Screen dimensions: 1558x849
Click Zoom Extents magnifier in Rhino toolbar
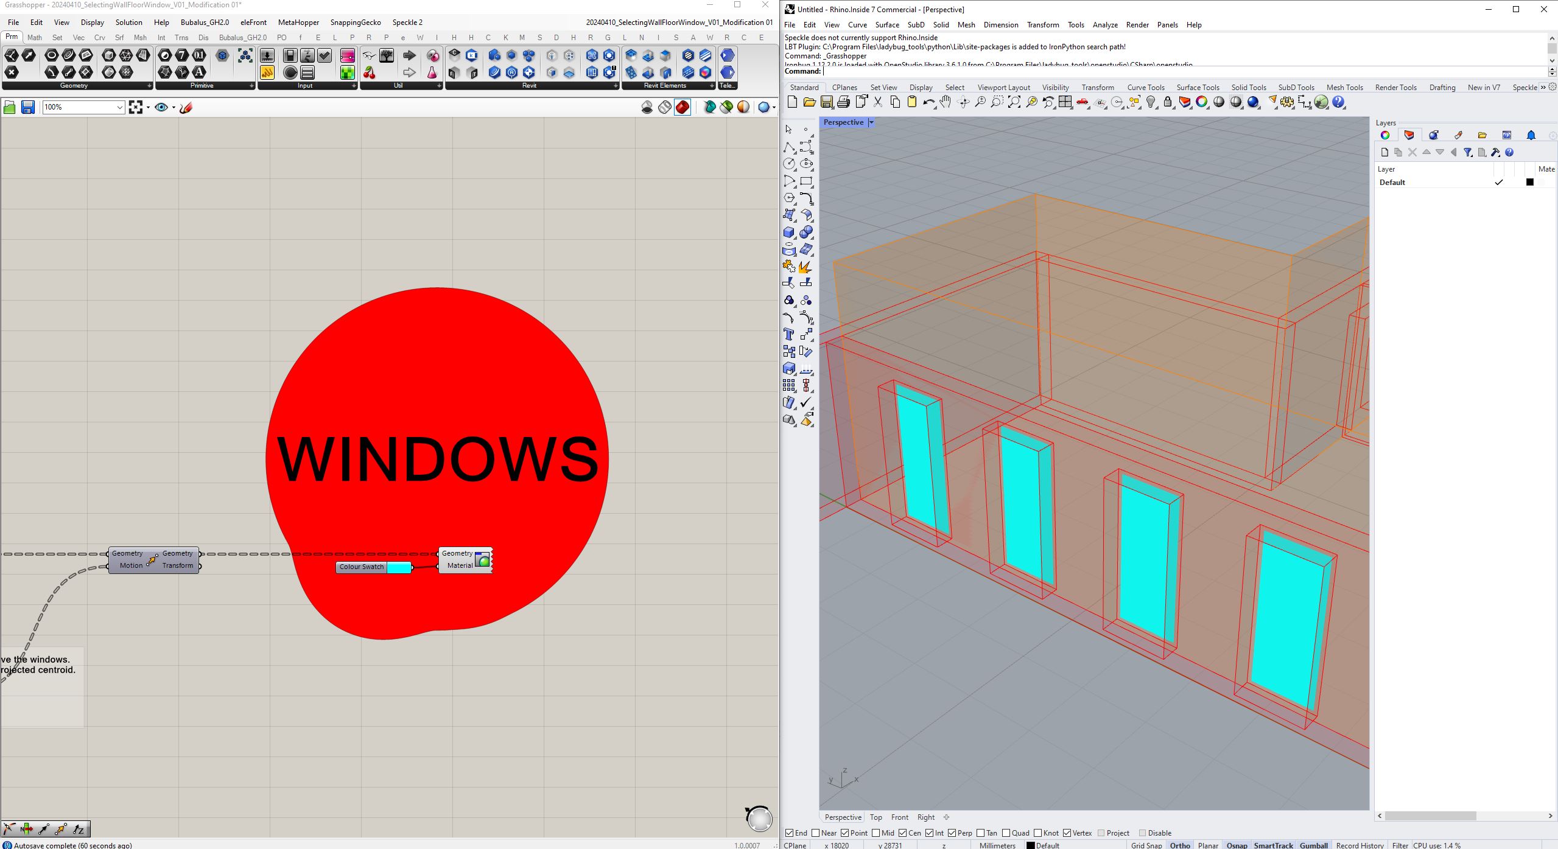click(x=1014, y=102)
